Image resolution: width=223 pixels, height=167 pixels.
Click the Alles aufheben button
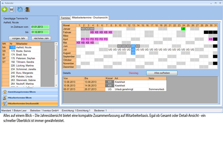click(x=162, y=73)
